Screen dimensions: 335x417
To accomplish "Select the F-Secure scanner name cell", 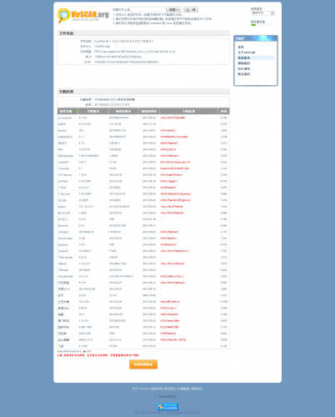I will click(x=64, y=193).
